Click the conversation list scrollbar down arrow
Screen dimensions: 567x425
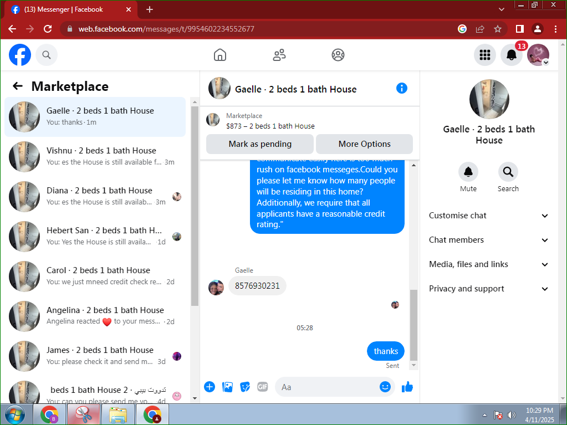[195, 398]
